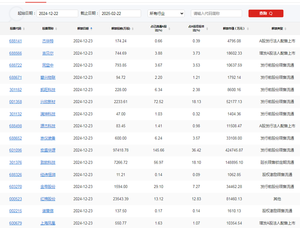300x228 pixels.
Task: Toggle 解禁日期 ascending sort arrow
Action: (91, 28)
